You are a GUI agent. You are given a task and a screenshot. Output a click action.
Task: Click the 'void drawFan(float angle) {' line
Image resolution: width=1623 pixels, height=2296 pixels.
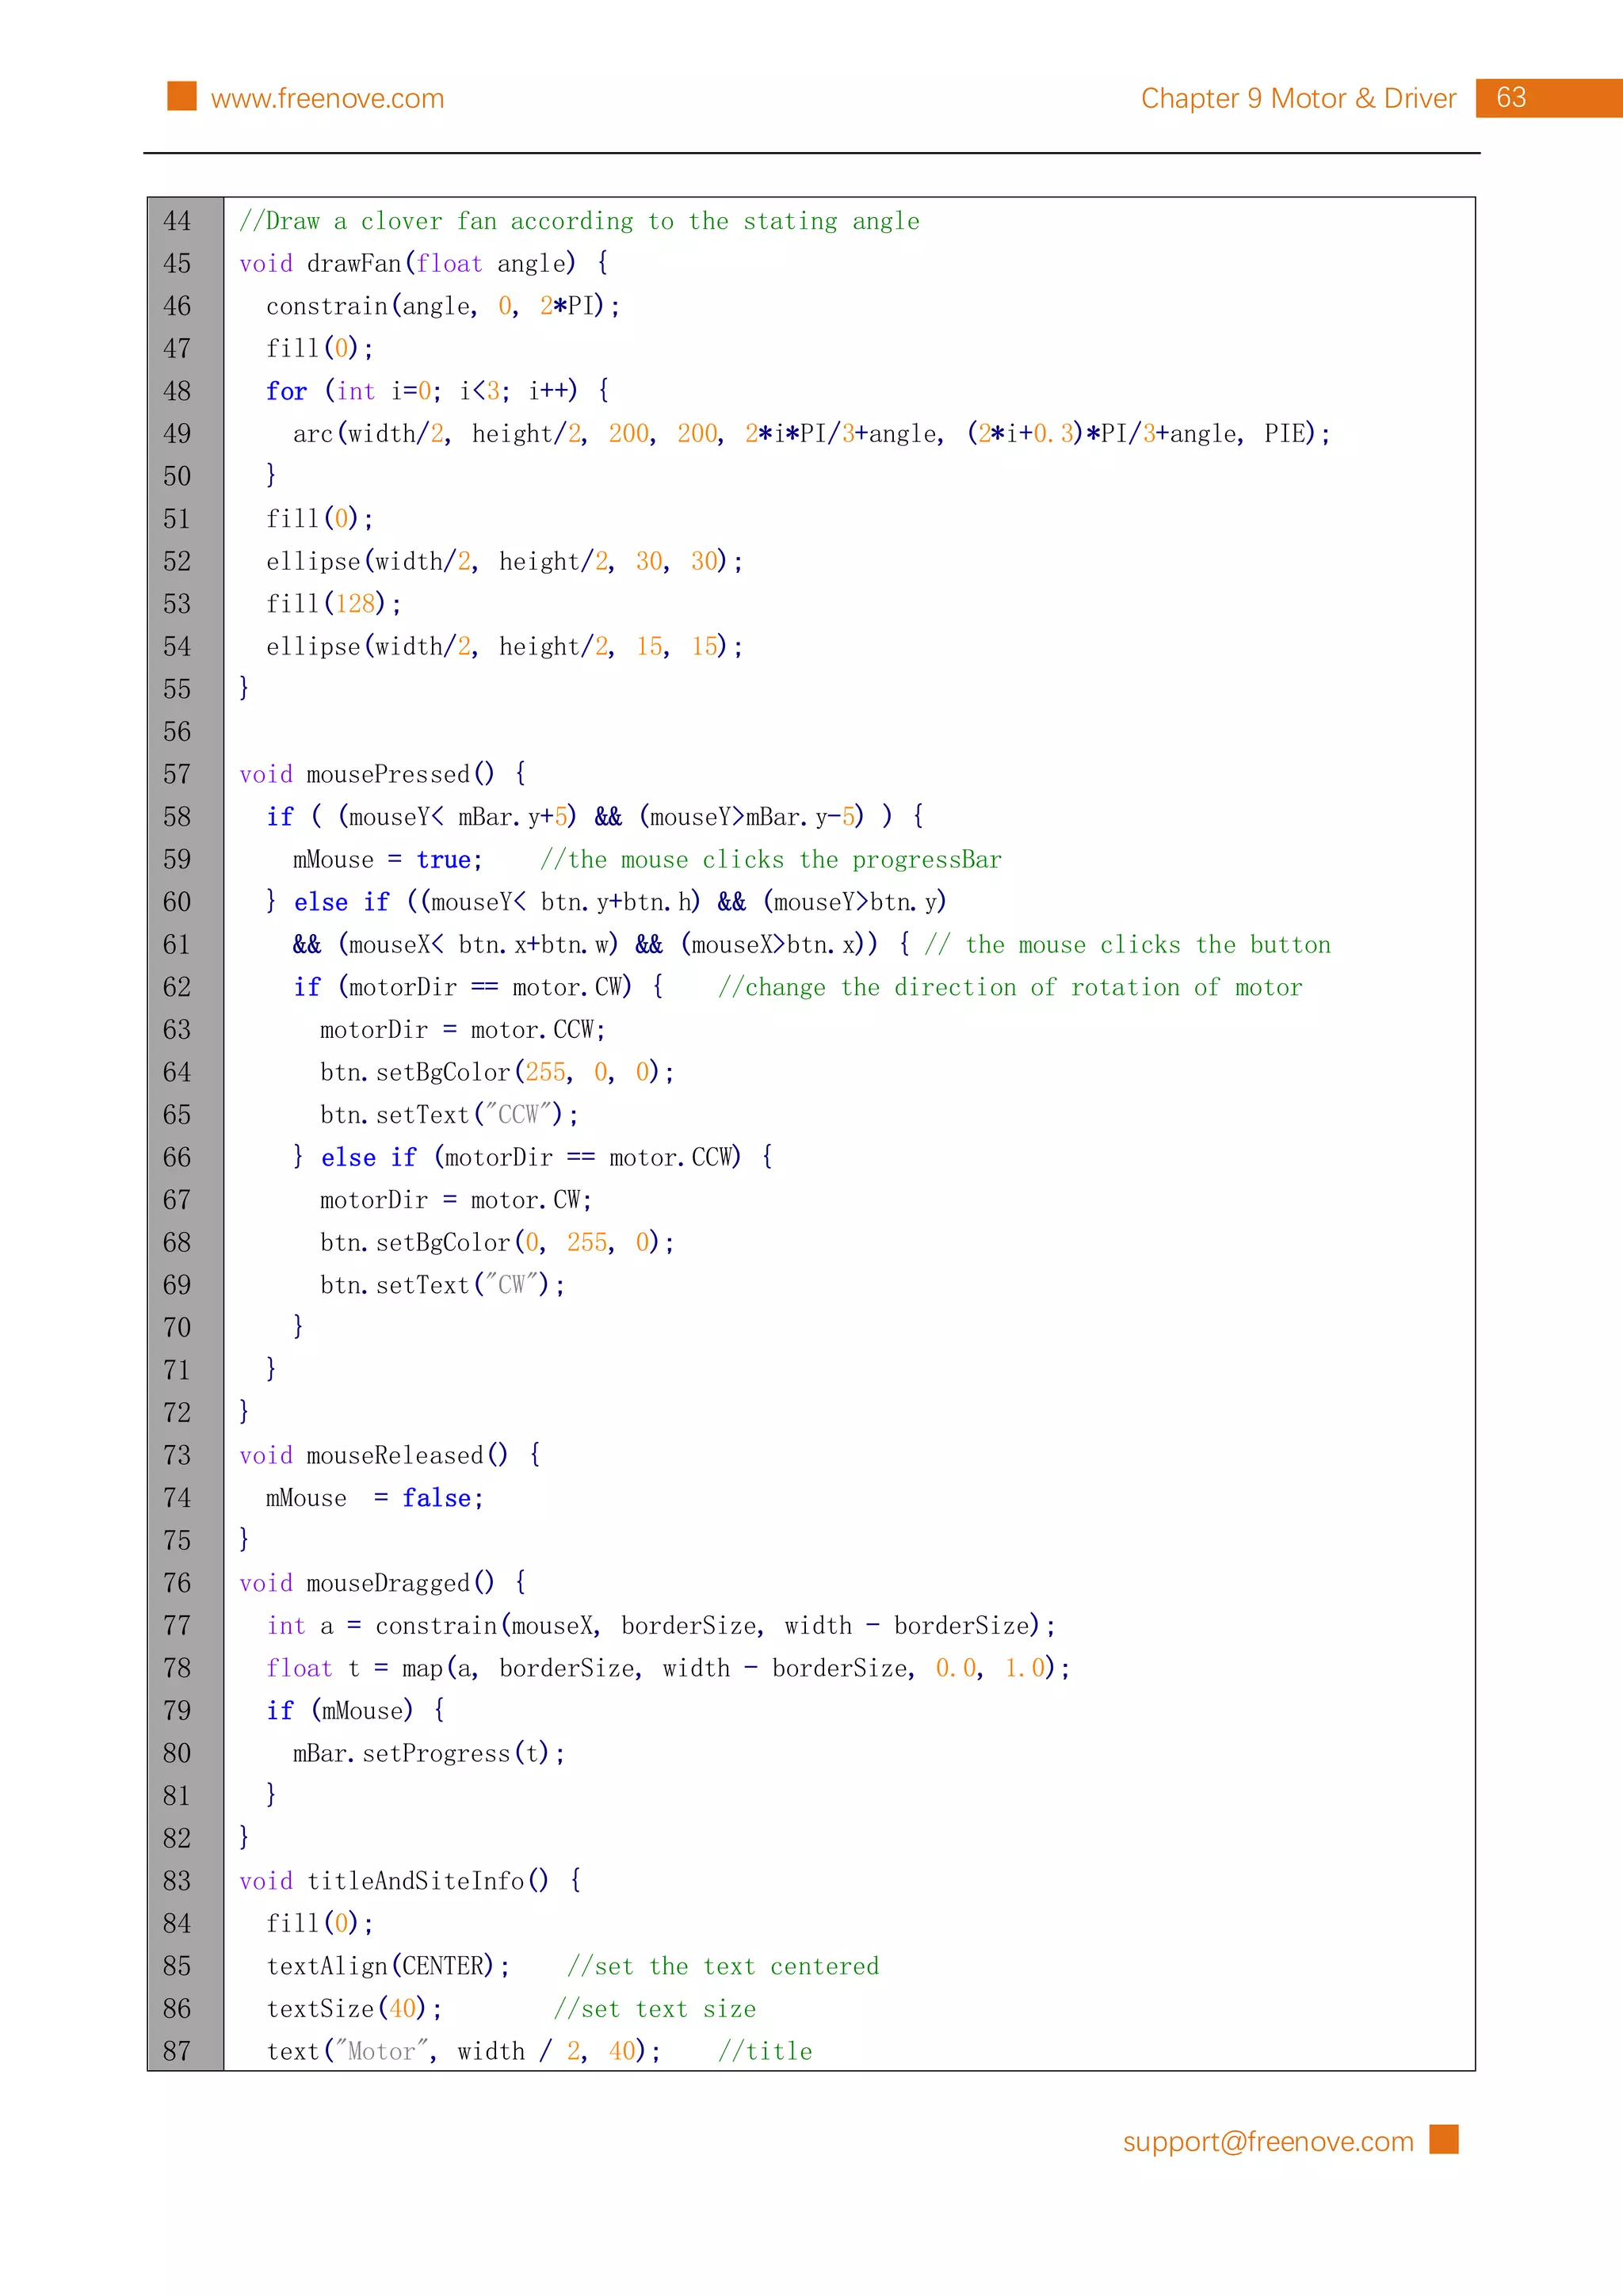424,263
